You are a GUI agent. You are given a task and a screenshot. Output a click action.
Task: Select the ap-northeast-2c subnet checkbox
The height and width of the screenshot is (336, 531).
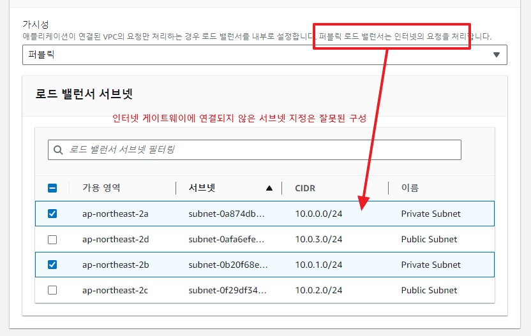click(52, 290)
